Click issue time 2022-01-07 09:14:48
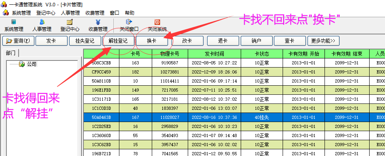Image resolution: width=385 pixels, height=156 pixels. (214, 135)
